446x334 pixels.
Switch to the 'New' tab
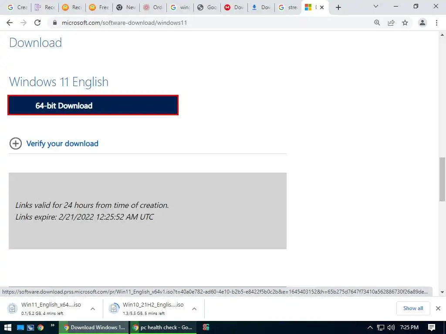[x=126, y=7]
